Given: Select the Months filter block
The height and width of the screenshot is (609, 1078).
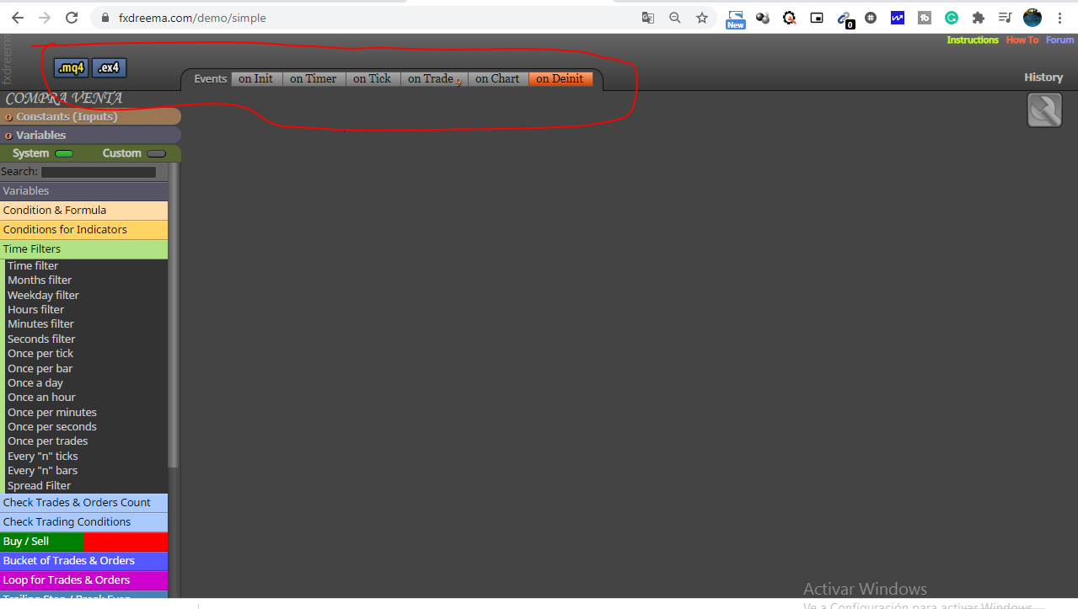Looking at the screenshot, I should coord(40,280).
